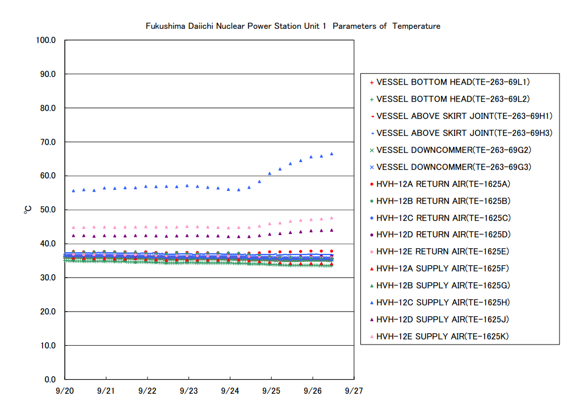Click the 0.0 y-axis label

(50, 380)
